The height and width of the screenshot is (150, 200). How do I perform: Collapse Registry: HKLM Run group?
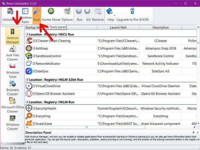(x=27, y=102)
